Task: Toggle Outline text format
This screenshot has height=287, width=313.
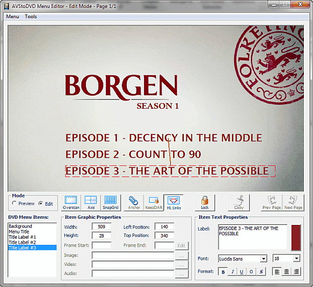Action: pos(251,272)
